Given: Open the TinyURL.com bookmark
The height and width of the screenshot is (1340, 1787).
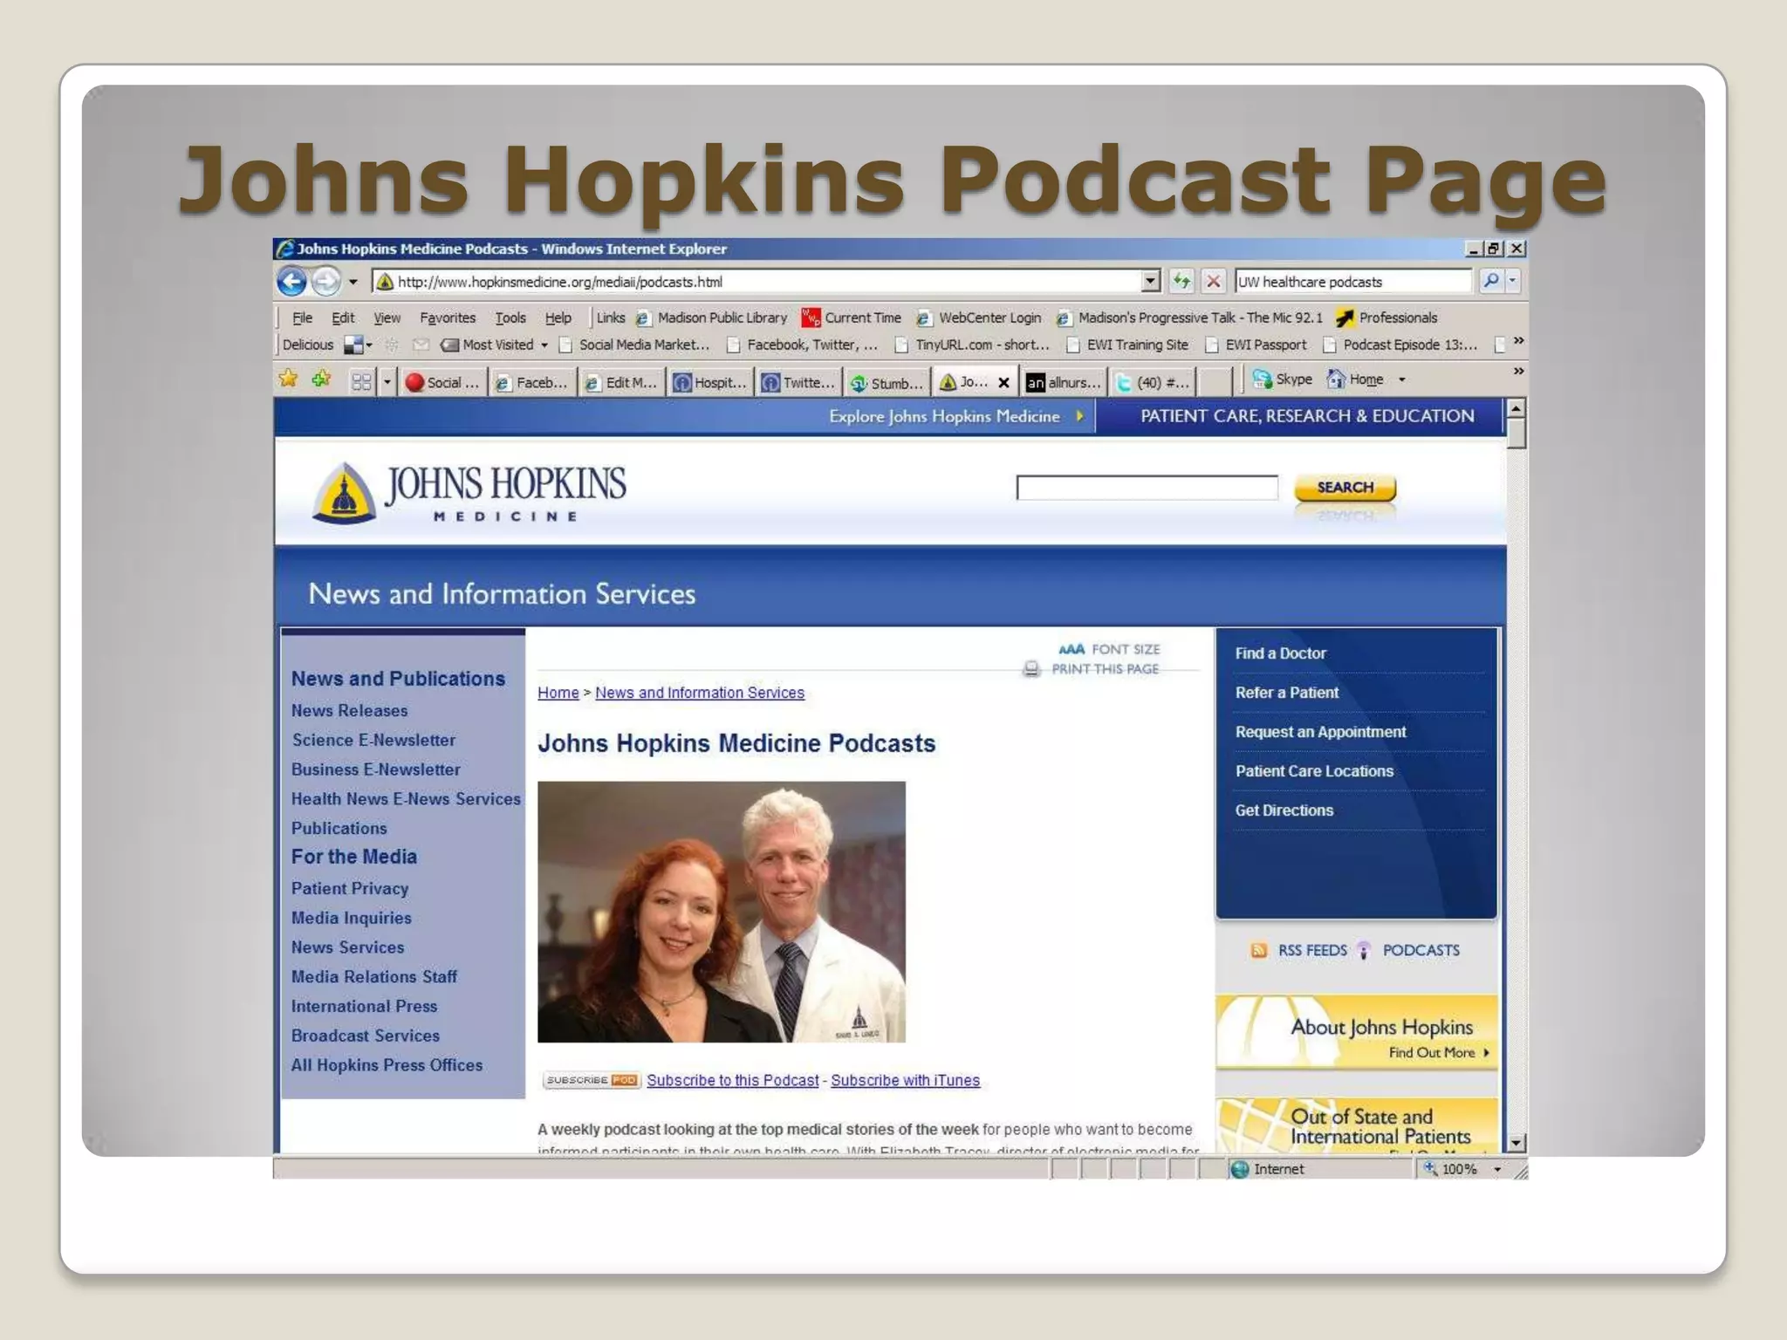Looking at the screenshot, I should [973, 345].
